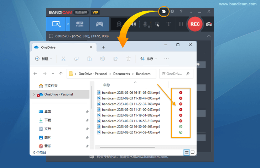Click the delete trash icon
260x168 pixels.
coord(128,59)
